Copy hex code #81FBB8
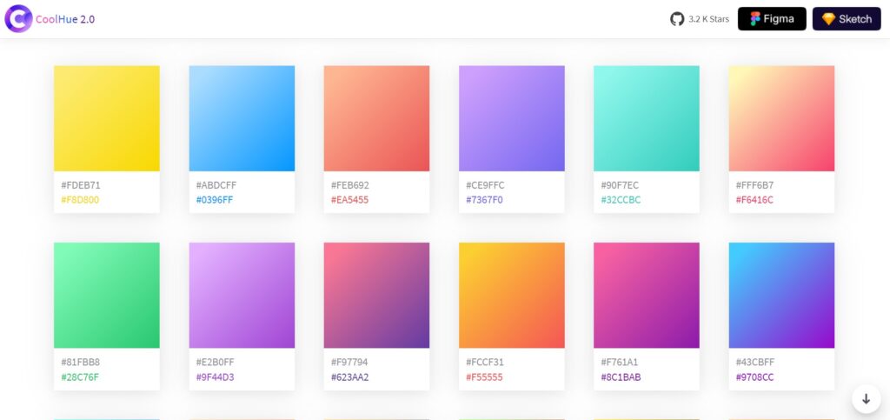The height and width of the screenshot is (420, 890). (x=80, y=362)
